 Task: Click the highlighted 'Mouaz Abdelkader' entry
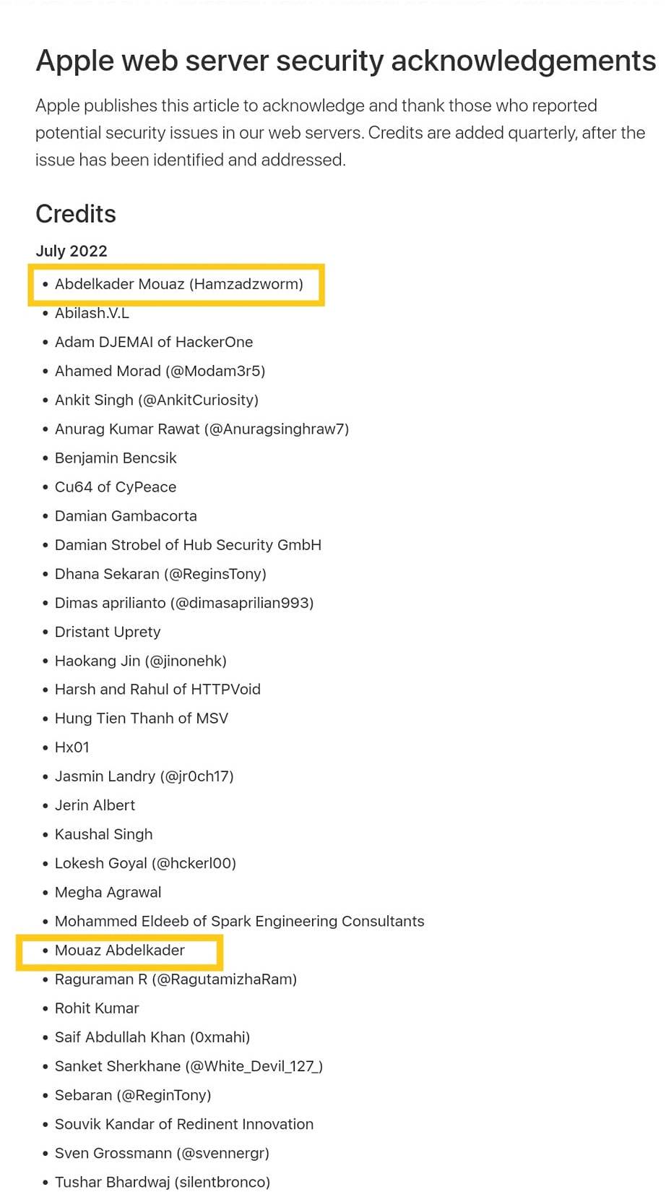(120, 951)
